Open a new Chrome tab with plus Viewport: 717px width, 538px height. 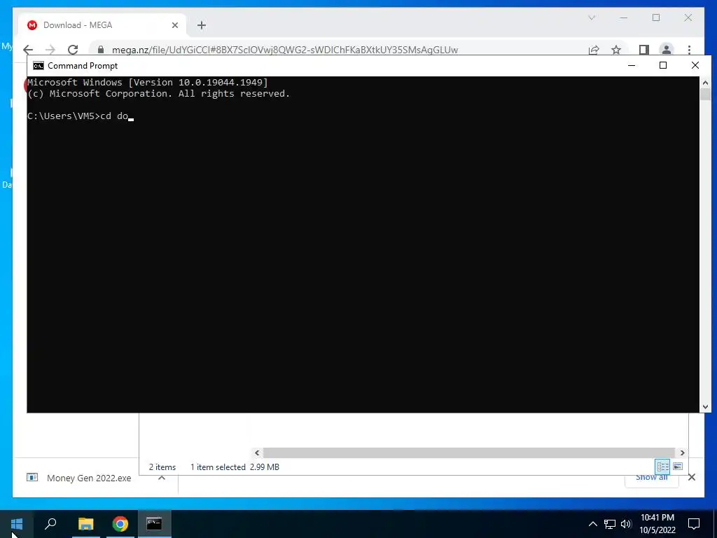[202, 25]
